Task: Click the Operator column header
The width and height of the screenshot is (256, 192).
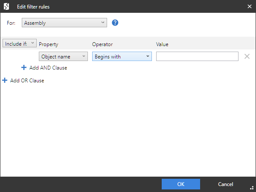Action: click(102, 44)
